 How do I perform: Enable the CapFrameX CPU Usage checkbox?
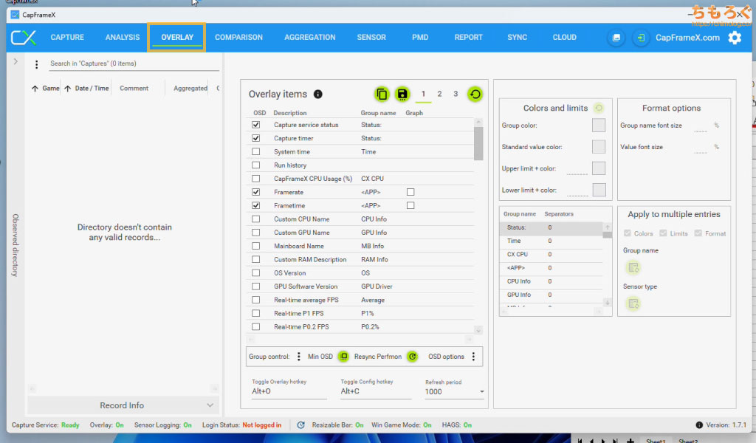(x=256, y=179)
